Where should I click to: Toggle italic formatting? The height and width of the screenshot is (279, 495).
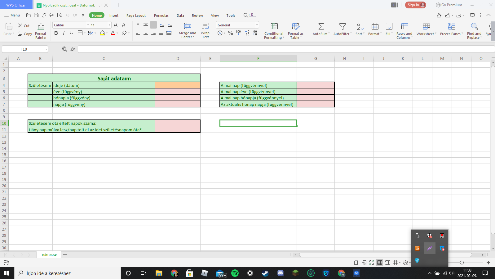[64, 33]
